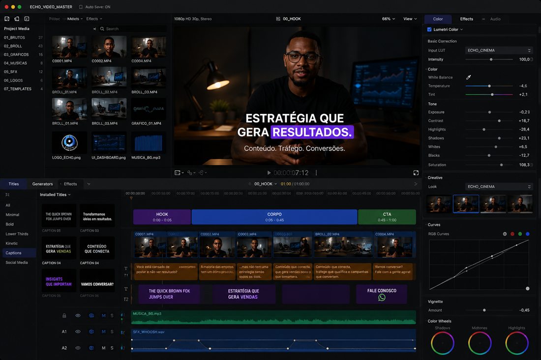This screenshot has width=541, height=360.
Task: Click the Midtones color wheel
Action: click(x=480, y=343)
